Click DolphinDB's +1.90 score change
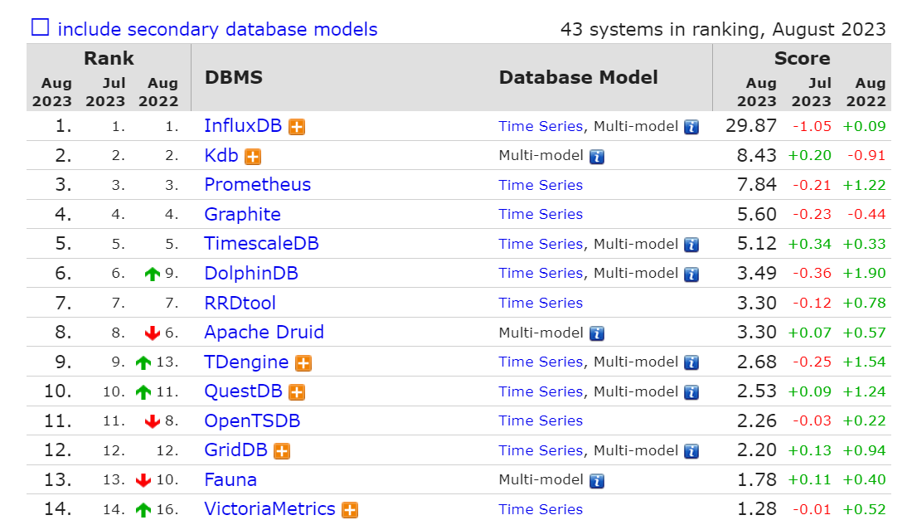This screenshot has height=520, width=912. click(x=864, y=274)
